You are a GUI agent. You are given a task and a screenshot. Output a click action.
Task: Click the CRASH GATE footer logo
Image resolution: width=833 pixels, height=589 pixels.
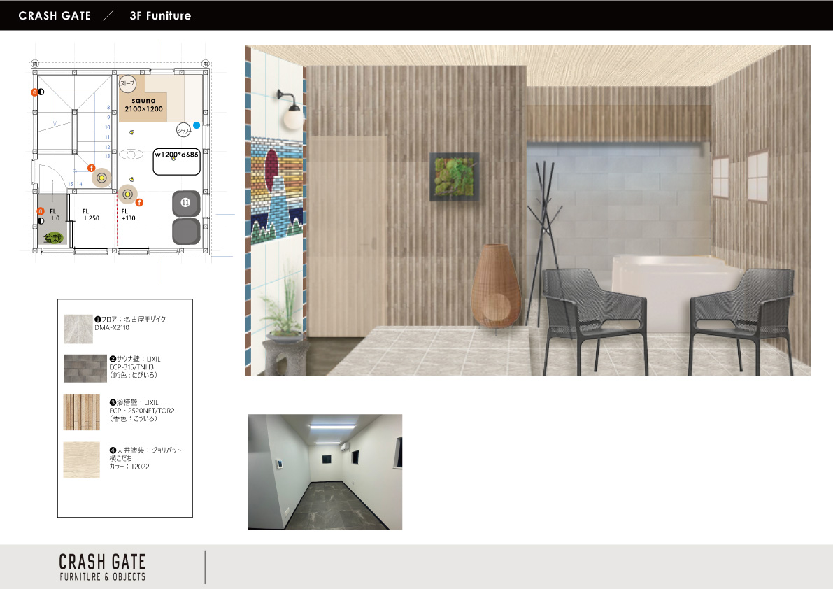(x=103, y=567)
